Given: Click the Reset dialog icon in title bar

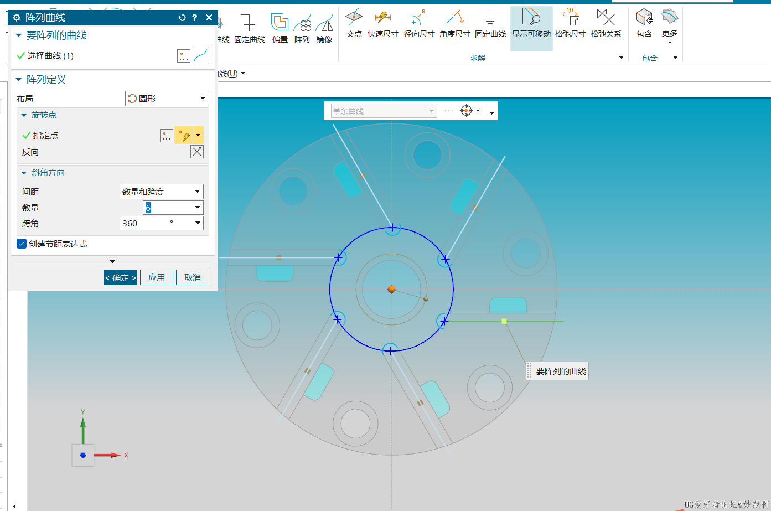Looking at the screenshot, I should 182,18.
